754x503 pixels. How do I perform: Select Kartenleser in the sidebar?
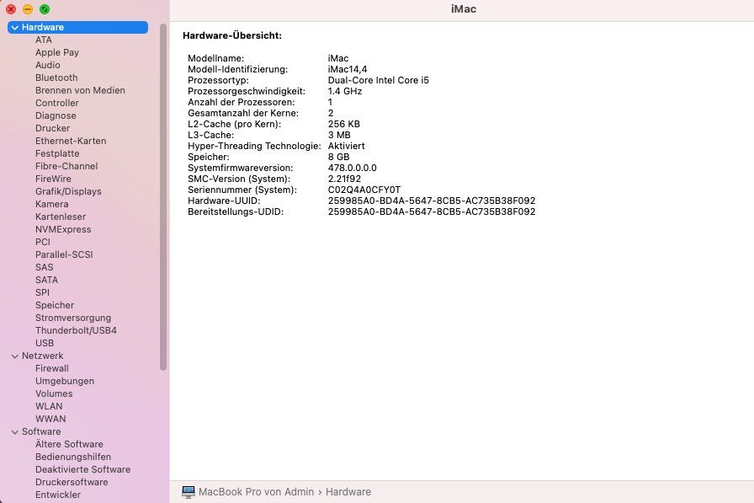coord(60,217)
